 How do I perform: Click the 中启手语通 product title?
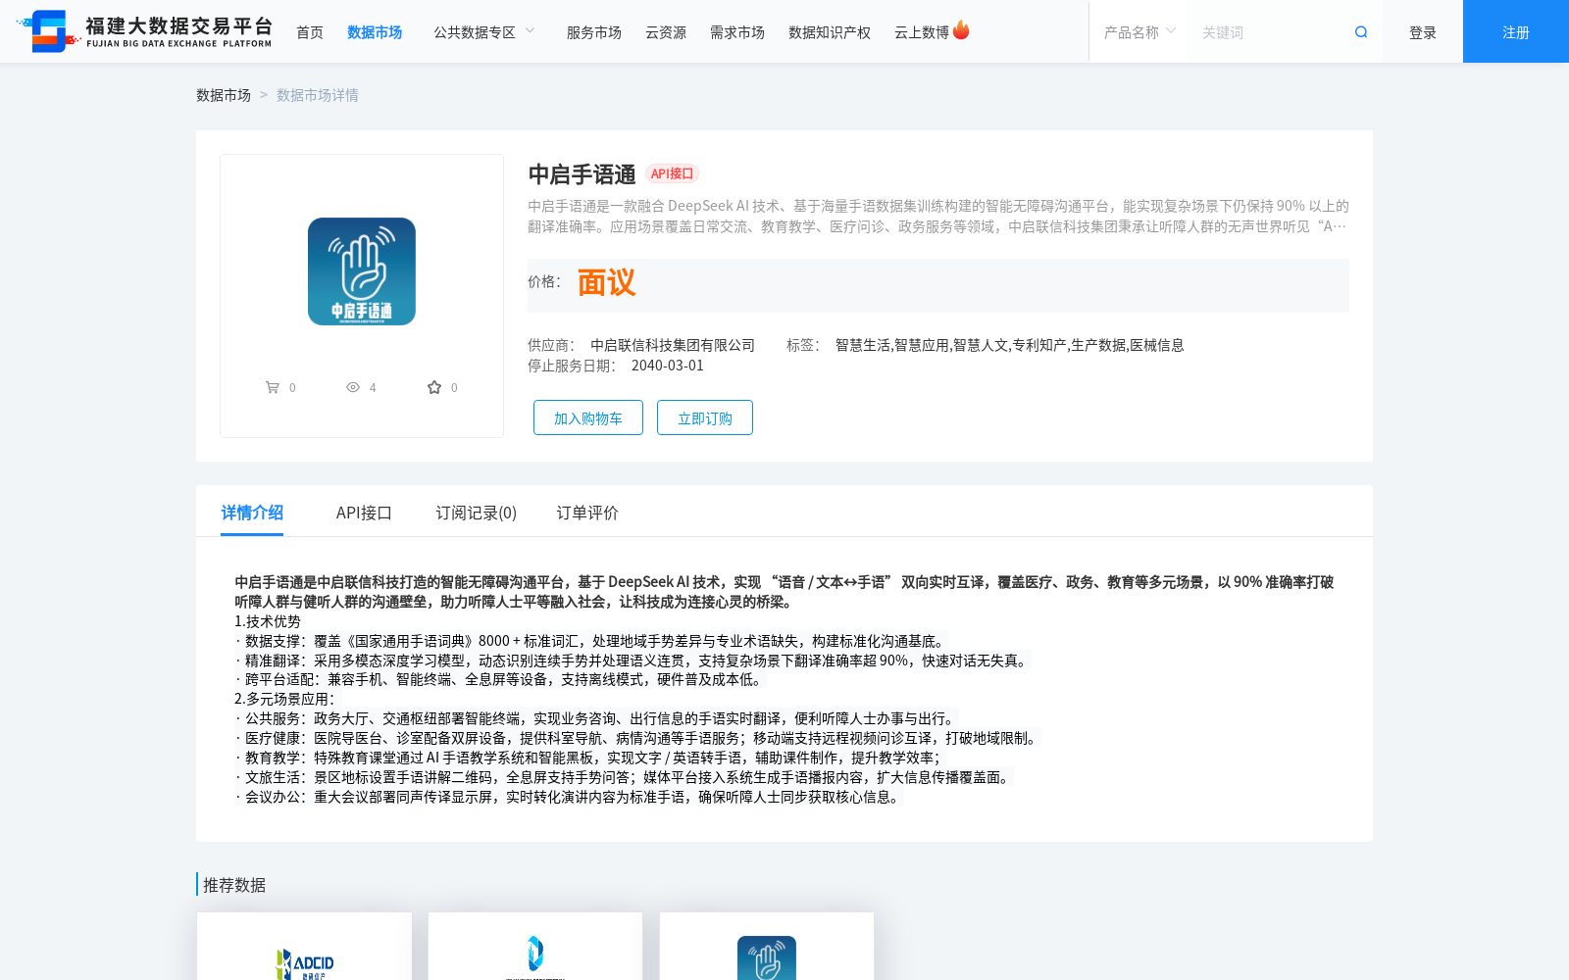[582, 174]
